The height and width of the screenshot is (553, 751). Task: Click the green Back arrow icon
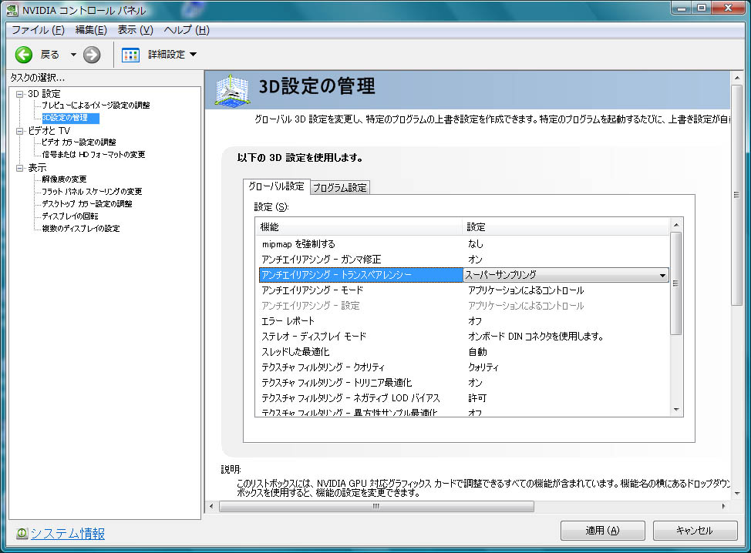[x=23, y=55]
